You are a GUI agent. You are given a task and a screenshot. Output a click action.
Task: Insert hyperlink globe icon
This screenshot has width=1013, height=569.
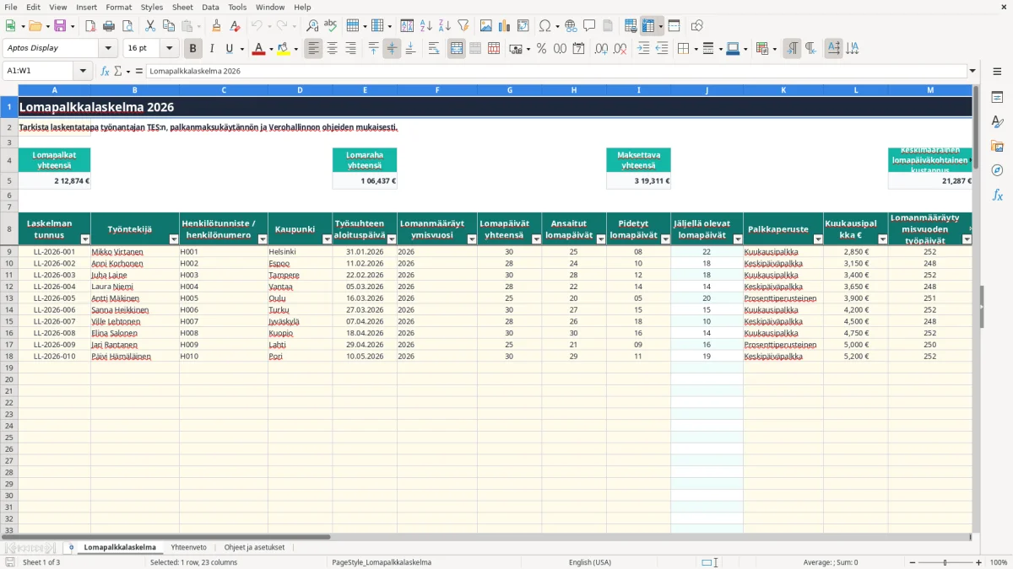click(x=571, y=26)
